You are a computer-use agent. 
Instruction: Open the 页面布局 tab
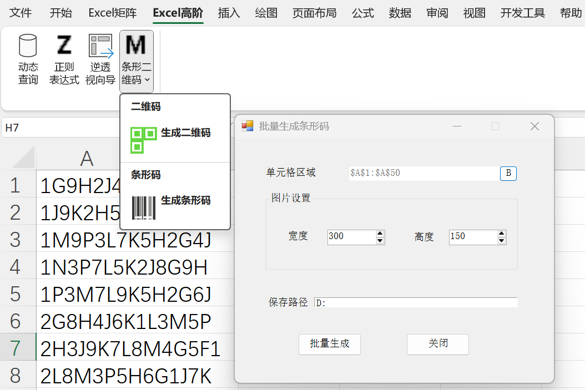pyautogui.click(x=315, y=13)
